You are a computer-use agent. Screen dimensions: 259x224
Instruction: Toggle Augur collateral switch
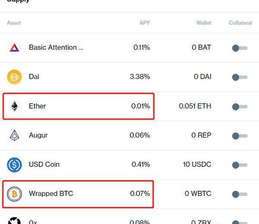(240, 136)
